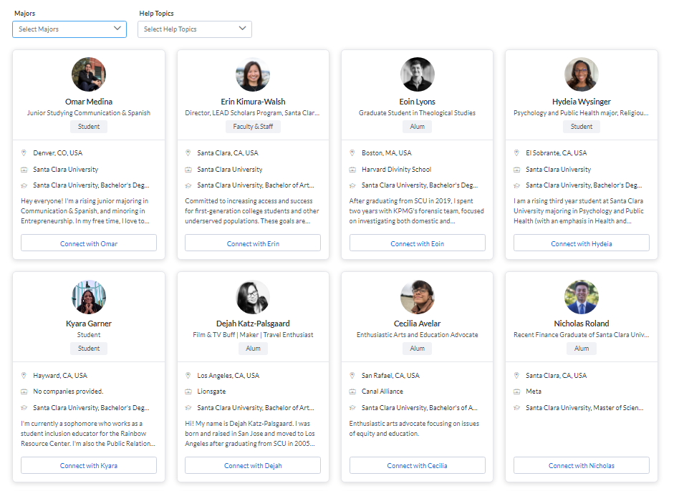Expand the Select Help Topics dropdown
This screenshot has height=491, width=679.
pos(194,29)
